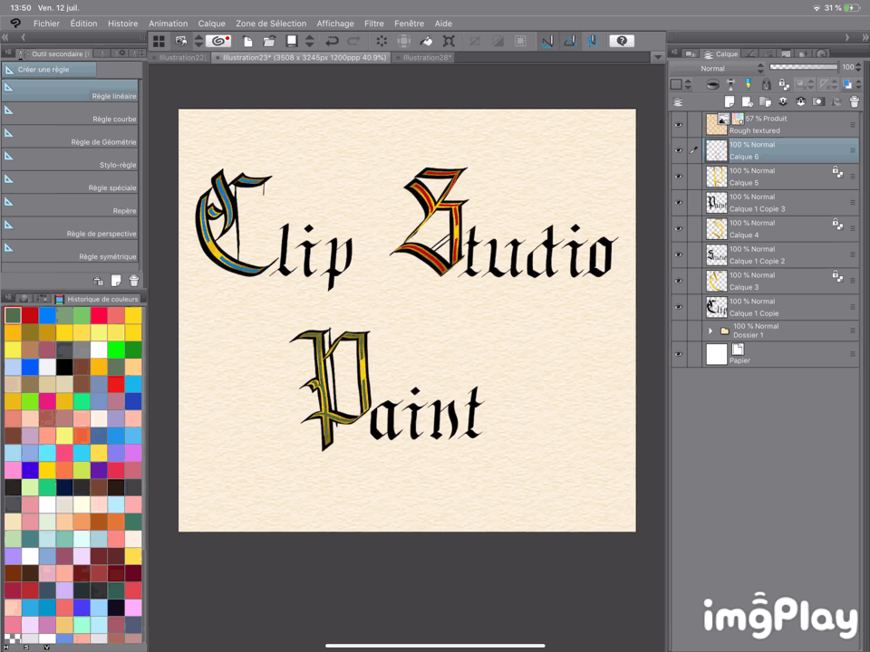Open the Normal blending mode dropdown
870x652 pixels.
point(718,68)
